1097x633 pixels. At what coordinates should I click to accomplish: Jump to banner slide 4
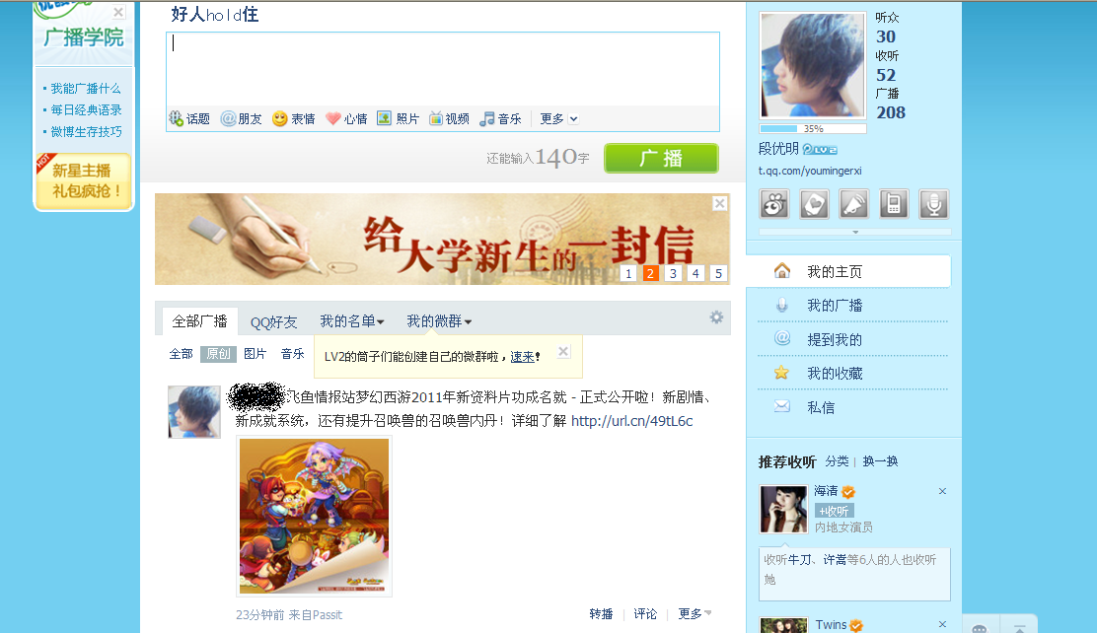(x=695, y=273)
